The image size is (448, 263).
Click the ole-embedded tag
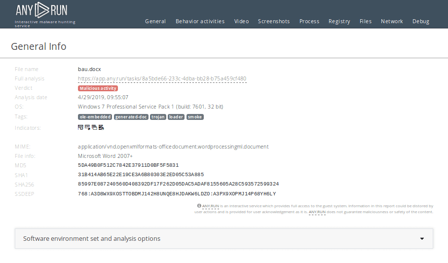click(x=95, y=117)
